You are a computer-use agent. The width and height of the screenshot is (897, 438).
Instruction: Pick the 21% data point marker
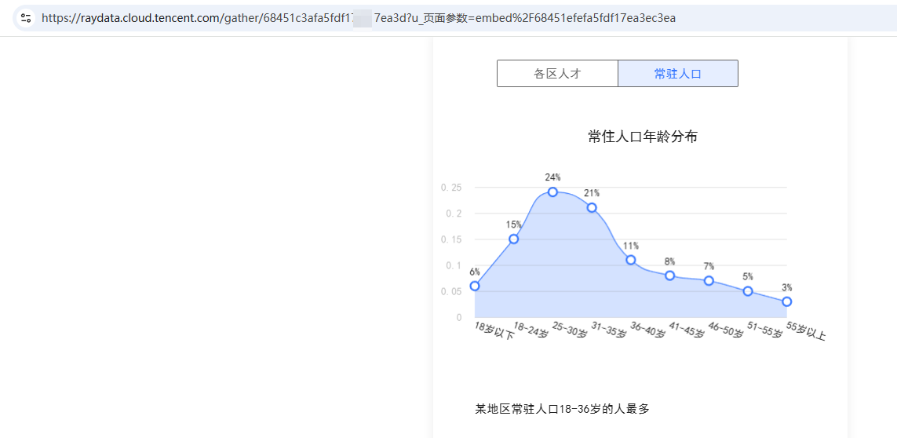pyautogui.click(x=592, y=208)
